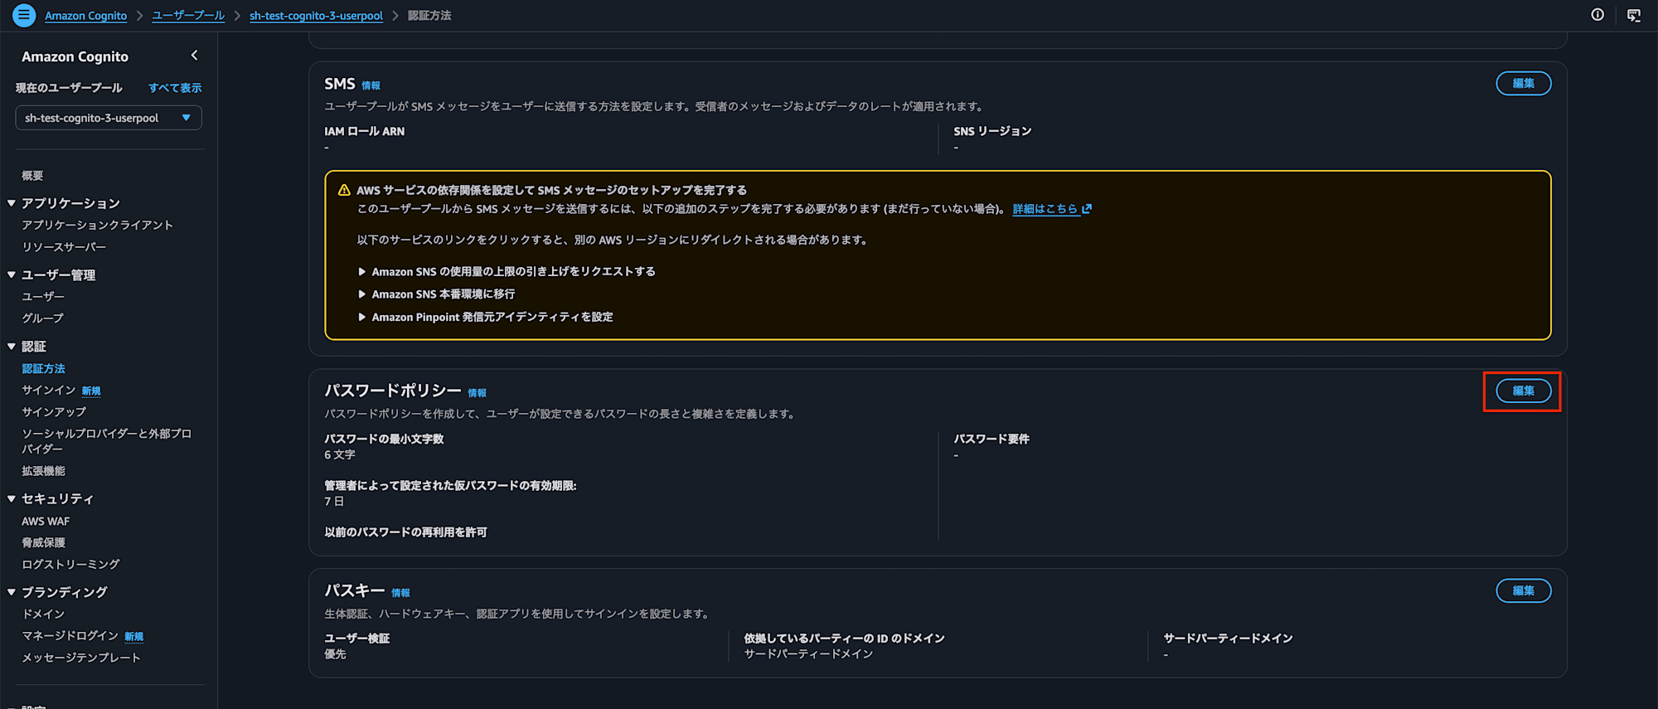
Task: Click the 情報 link next to パスワードポリシー
Action: coord(477,393)
